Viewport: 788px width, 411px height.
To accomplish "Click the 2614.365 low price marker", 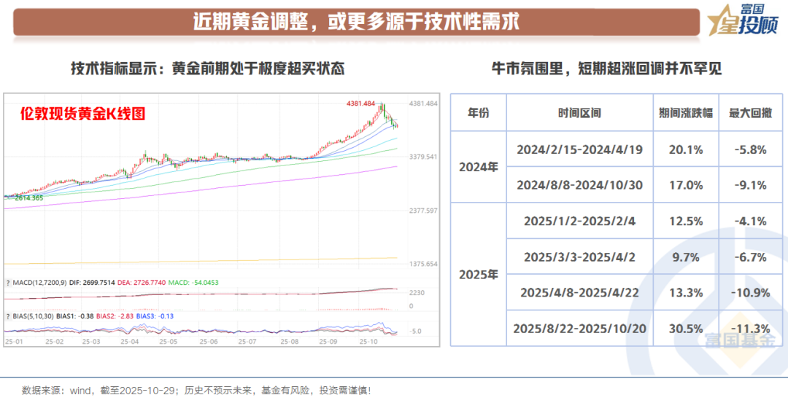I will (26, 198).
